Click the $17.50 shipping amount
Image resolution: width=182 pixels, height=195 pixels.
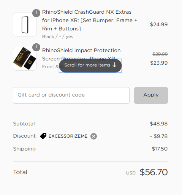pos(160,149)
